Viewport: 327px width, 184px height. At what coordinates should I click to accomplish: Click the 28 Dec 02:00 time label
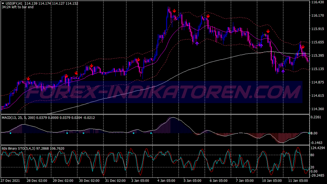[37, 181]
